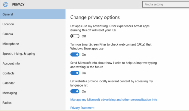Click the Find a setting search box
189x111 pixels.
pyautogui.click(x=166, y=5)
